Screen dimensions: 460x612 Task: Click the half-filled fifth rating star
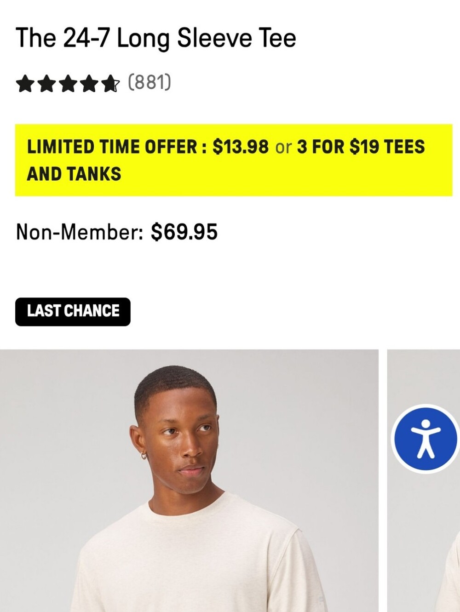pyautogui.click(x=110, y=84)
